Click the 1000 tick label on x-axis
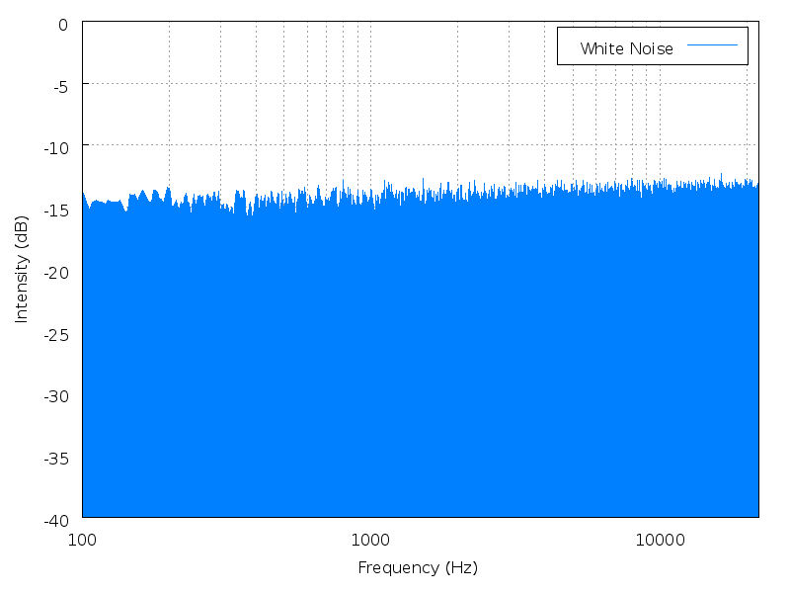Image resolution: width=790 pixels, height=593 pixels. tap(367, 540)
